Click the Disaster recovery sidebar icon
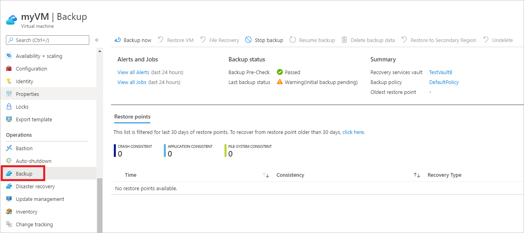Image resolution: width=524 pixels, height=233 pixels. point(9,186)
